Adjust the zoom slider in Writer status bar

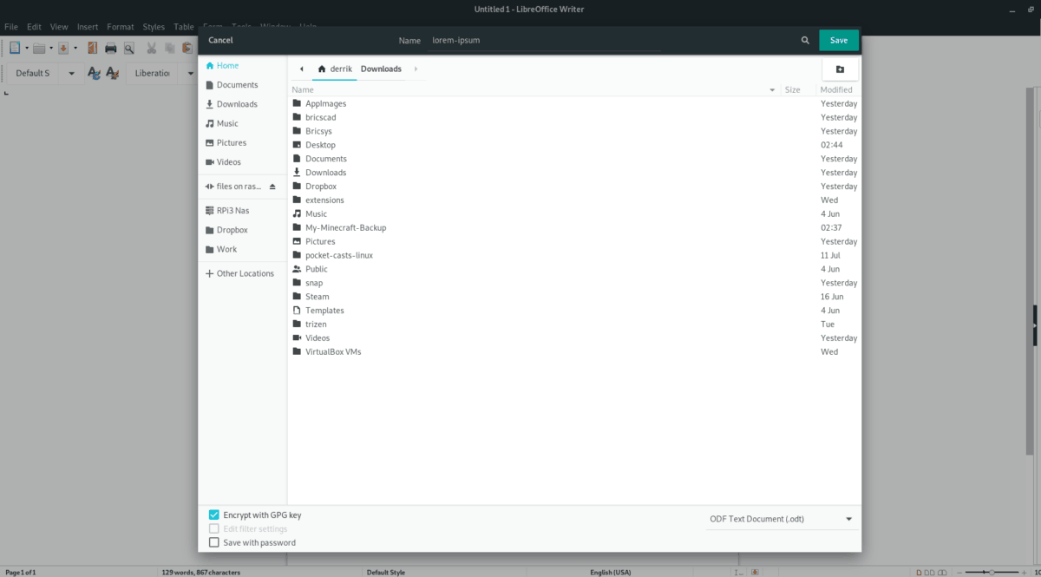[992, 572]
